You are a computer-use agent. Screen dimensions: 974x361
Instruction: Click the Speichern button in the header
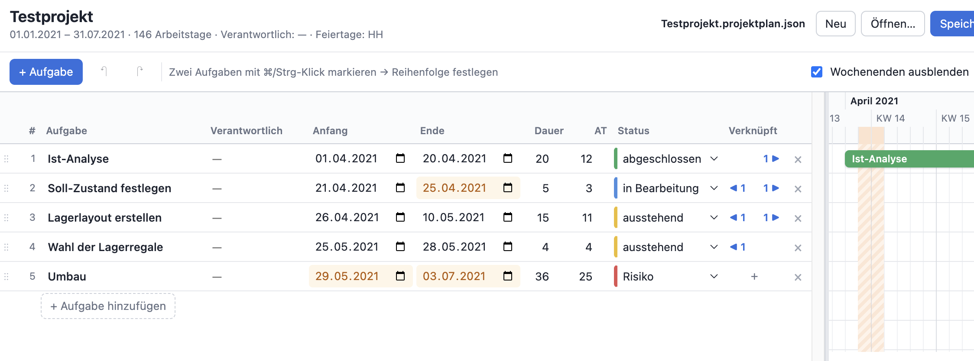(x=952, y=24)
